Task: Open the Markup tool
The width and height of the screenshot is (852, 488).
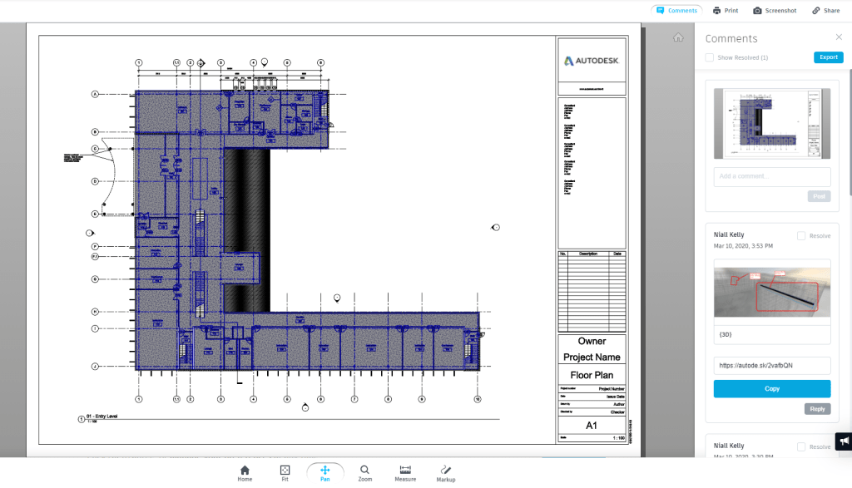Action: 445,470
